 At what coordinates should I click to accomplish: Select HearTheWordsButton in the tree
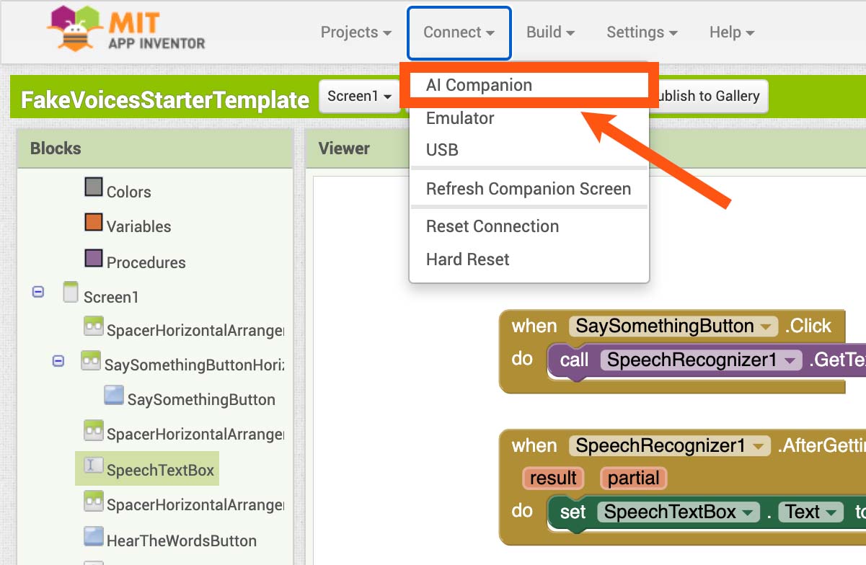pyautogui.click(x=181, y=540)
